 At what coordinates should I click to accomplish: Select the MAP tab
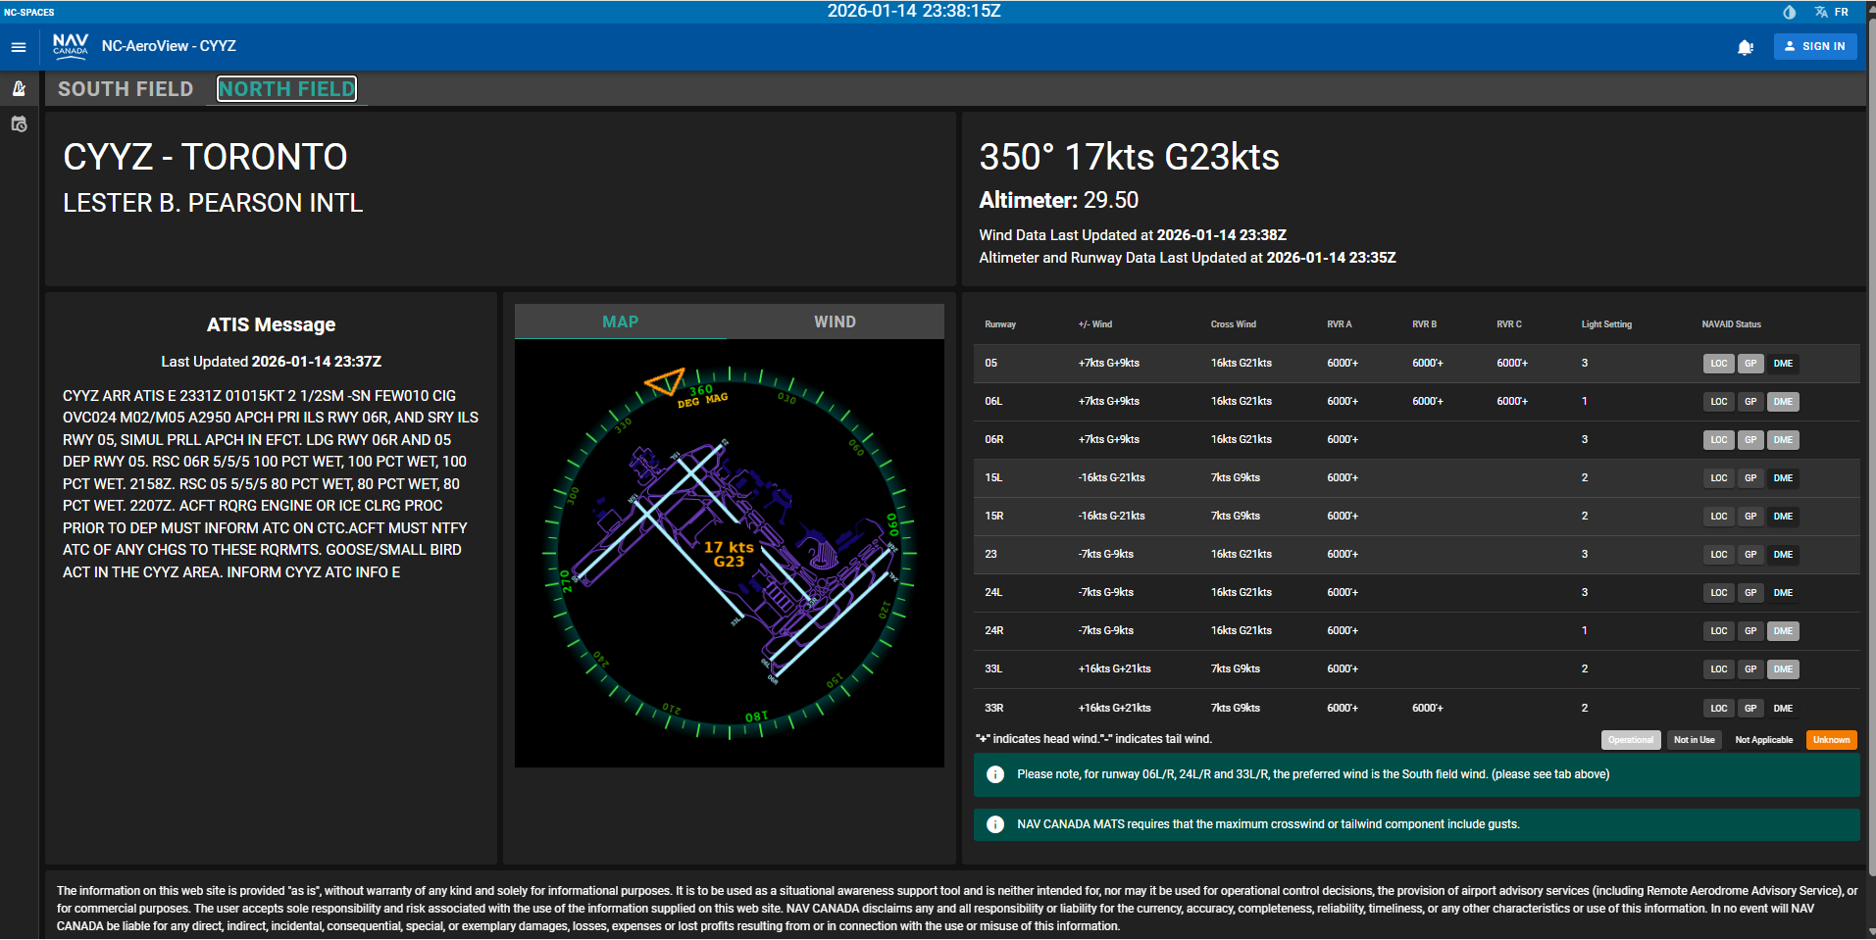coord(620,321)
